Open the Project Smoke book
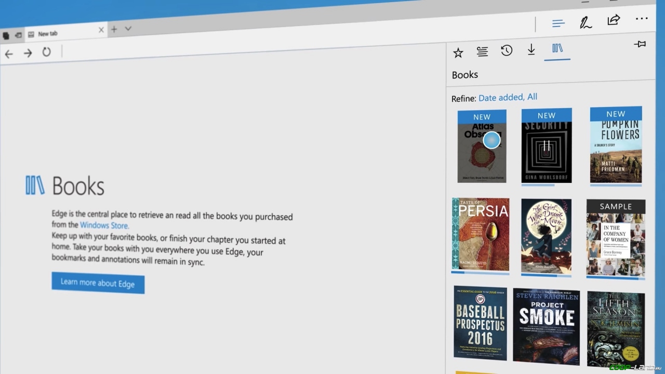The width and height of the screenshot is (665, 374). [x=546, y=326]
